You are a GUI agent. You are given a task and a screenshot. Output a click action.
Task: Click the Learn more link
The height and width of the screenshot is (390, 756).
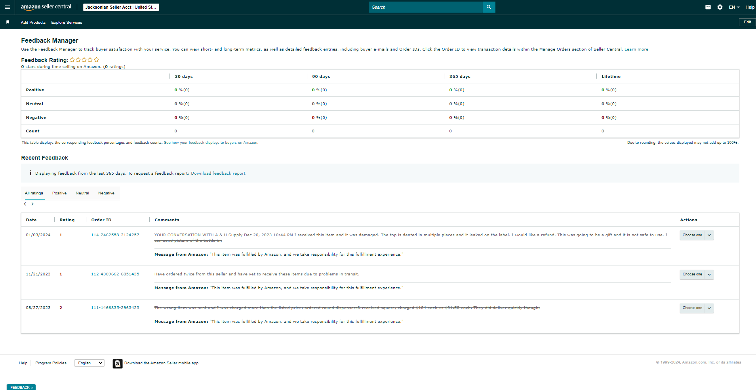pos(636,49)
